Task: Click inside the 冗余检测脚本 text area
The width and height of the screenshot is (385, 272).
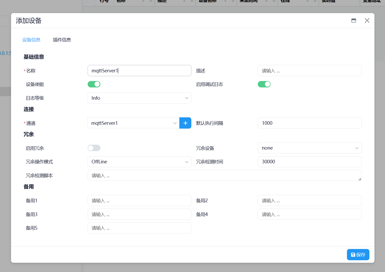Action: point(224,175)
